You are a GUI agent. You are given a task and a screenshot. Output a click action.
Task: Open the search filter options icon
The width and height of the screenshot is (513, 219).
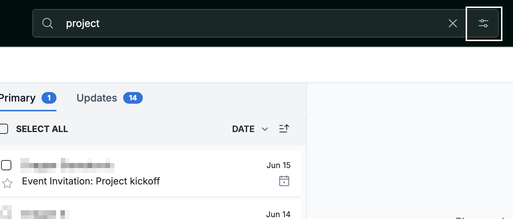(483, 24)
